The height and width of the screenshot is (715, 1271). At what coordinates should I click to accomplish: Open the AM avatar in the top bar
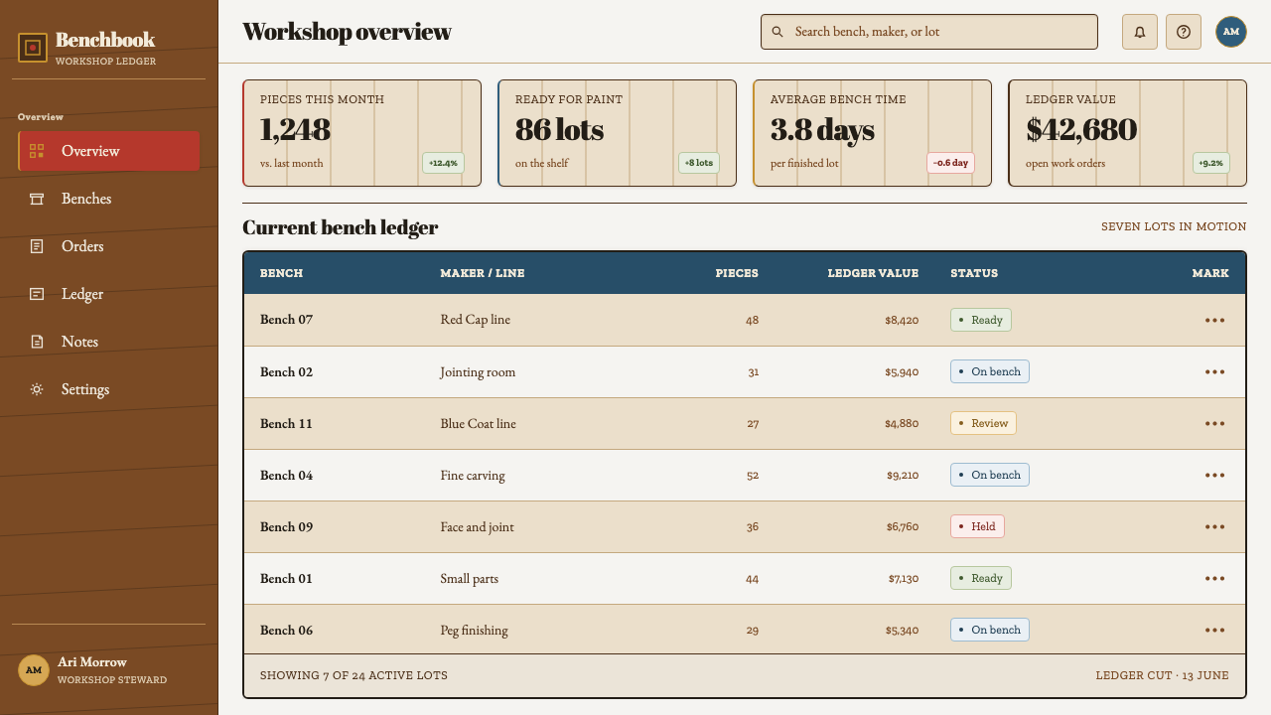tap(1231, 32)
